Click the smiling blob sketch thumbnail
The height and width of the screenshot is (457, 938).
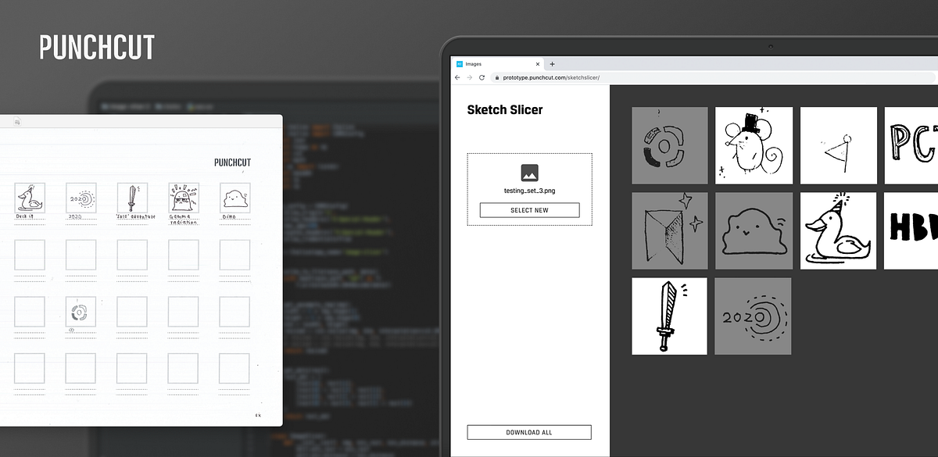pos(754,230)
